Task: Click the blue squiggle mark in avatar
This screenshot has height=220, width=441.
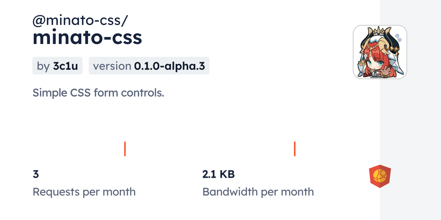Action: pos(398,37)
